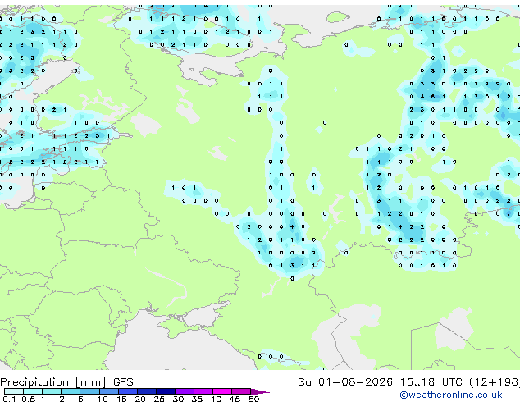The width and height of the screenshot is (520, 402).
Task: Click the '45' legend scale label
Action: (235, 399)
